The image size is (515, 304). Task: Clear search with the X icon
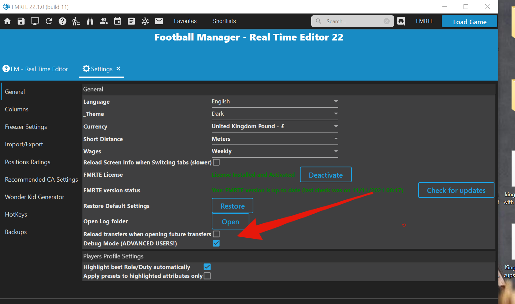387,21
